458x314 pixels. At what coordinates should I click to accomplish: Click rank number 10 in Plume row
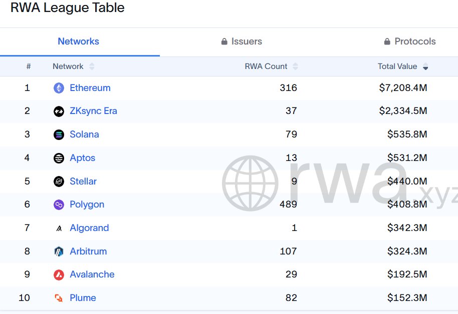(24, 298)
